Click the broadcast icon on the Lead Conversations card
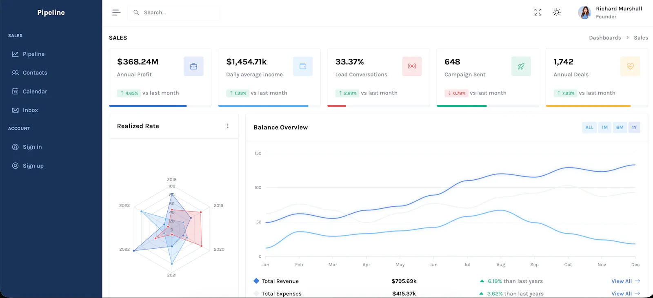 coord(412,66)
